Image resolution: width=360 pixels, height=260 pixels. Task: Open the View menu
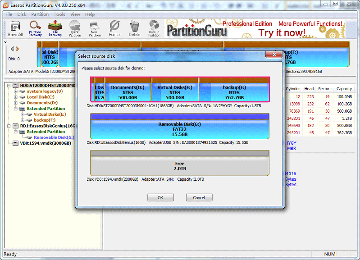click(75, 14)
